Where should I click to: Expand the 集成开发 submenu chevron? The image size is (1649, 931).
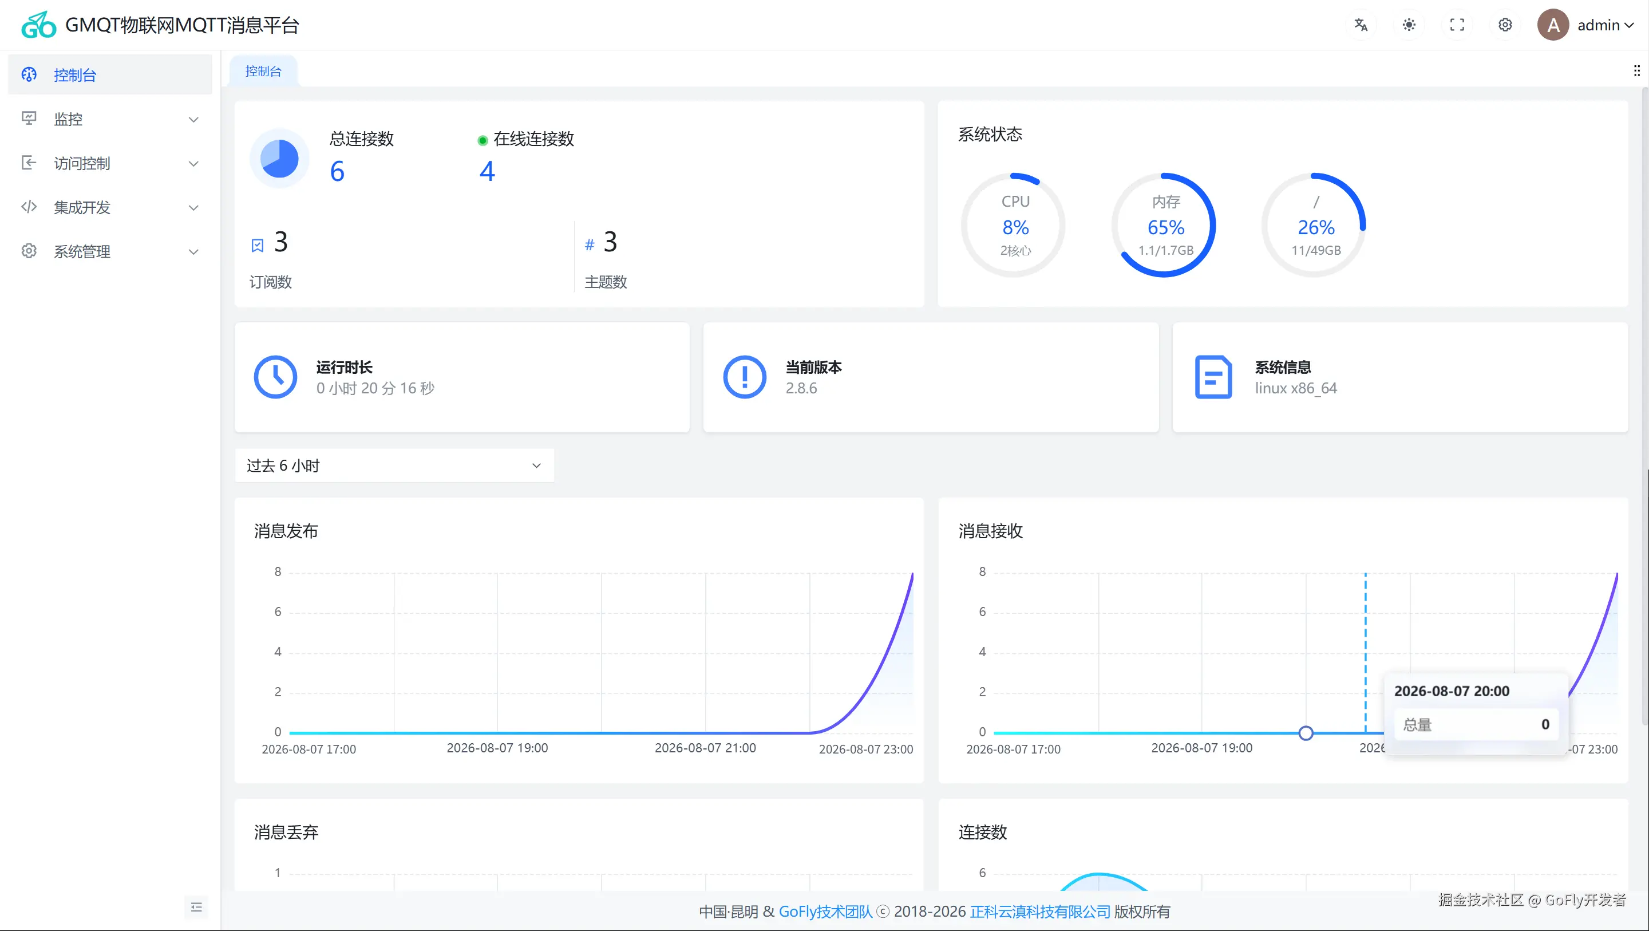click(193, 208)
